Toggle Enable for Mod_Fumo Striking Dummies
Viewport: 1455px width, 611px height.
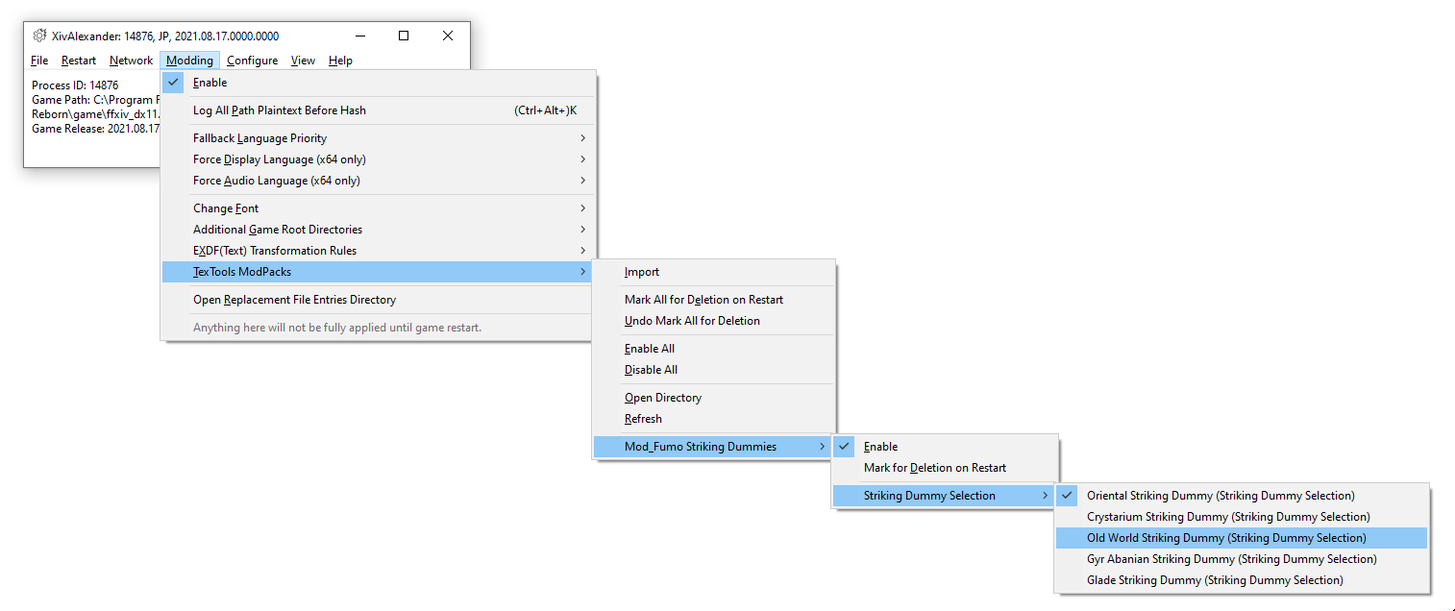pos(880,447)
